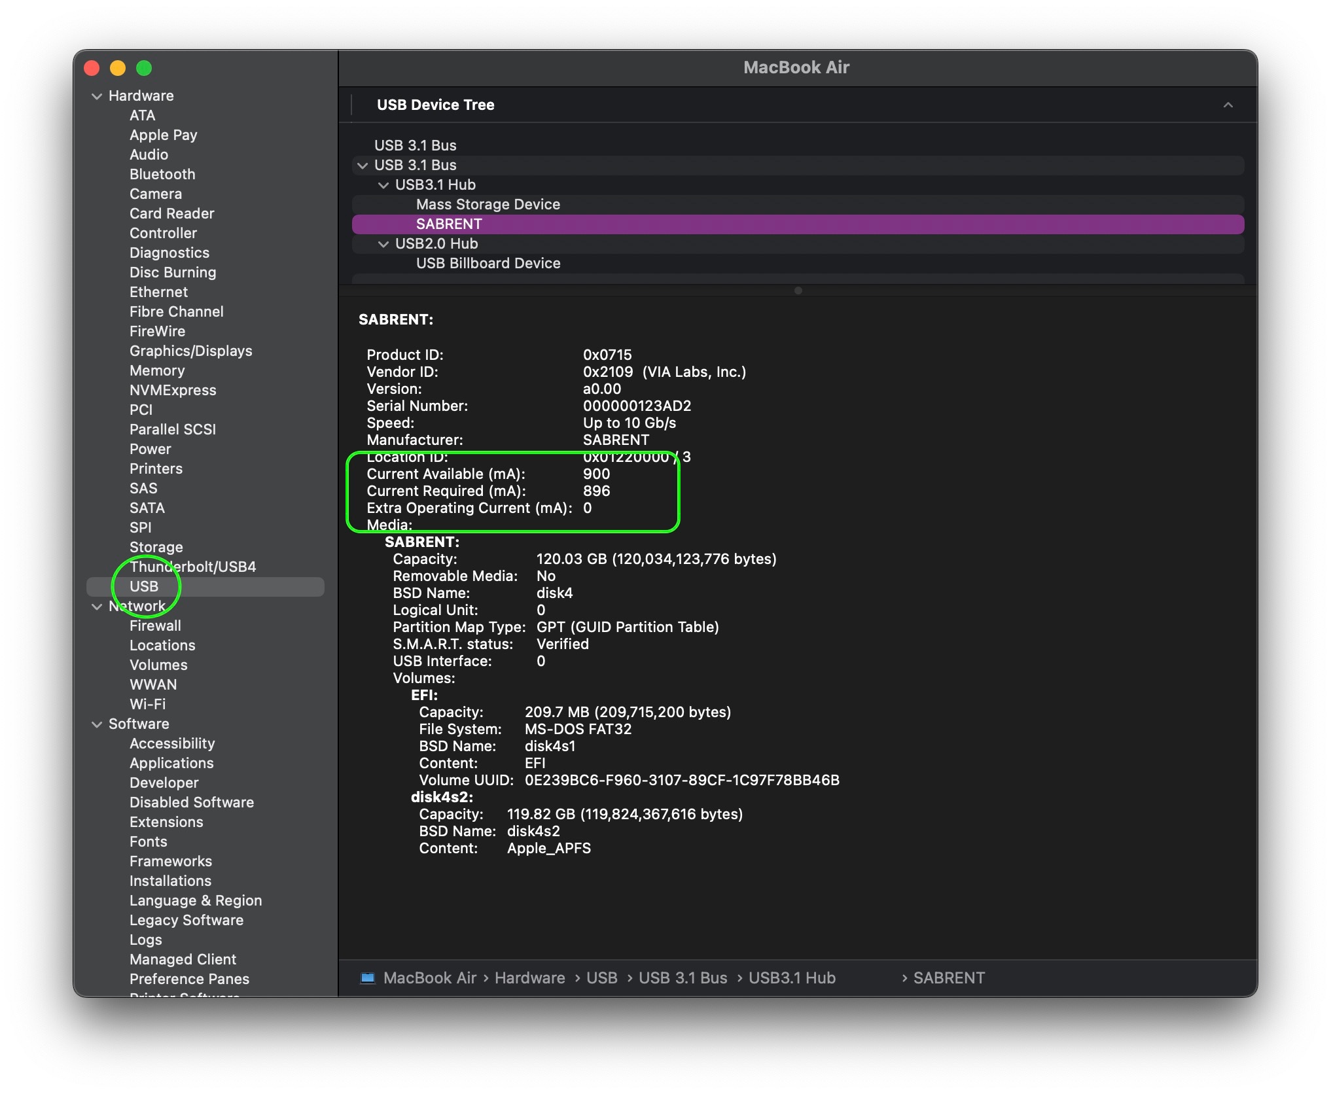Collapse the Hardware section in sidebar
1331x1094 pixels.
point(96,96)
